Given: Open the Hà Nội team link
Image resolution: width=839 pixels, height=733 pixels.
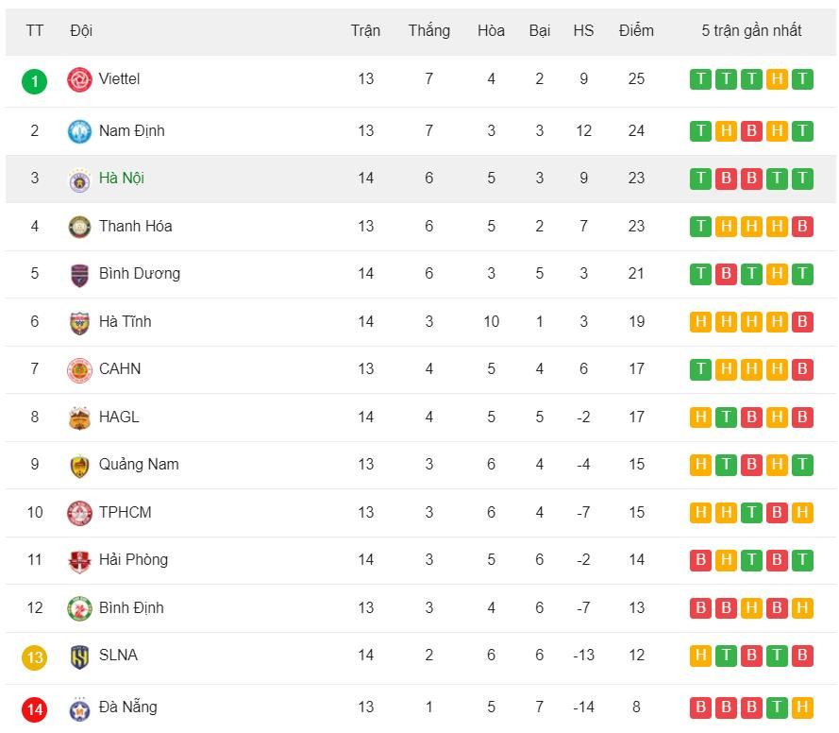Looking at the screenshot, I should pos(121,179).
